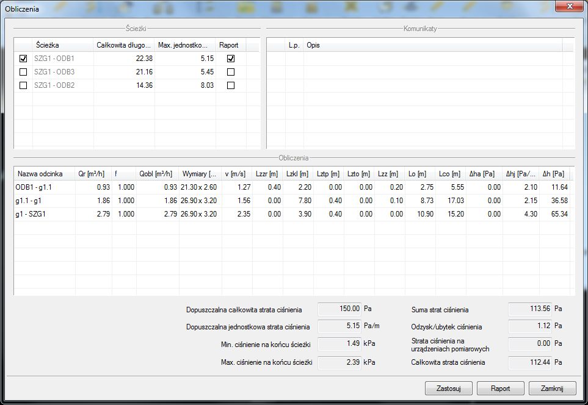Click the Δh [Pa] column header
The image size is (588, 405).
(x=554, y=174)
